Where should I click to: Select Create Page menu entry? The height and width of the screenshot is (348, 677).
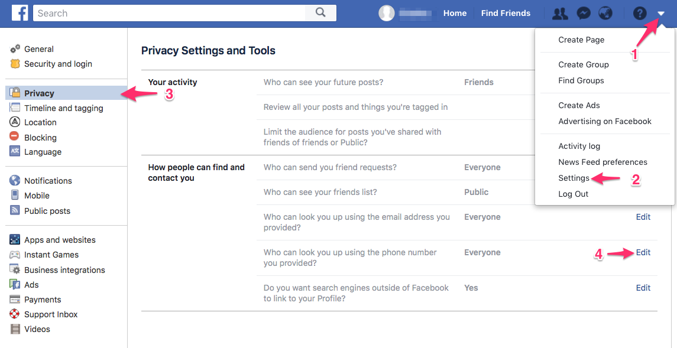[581, 40]
